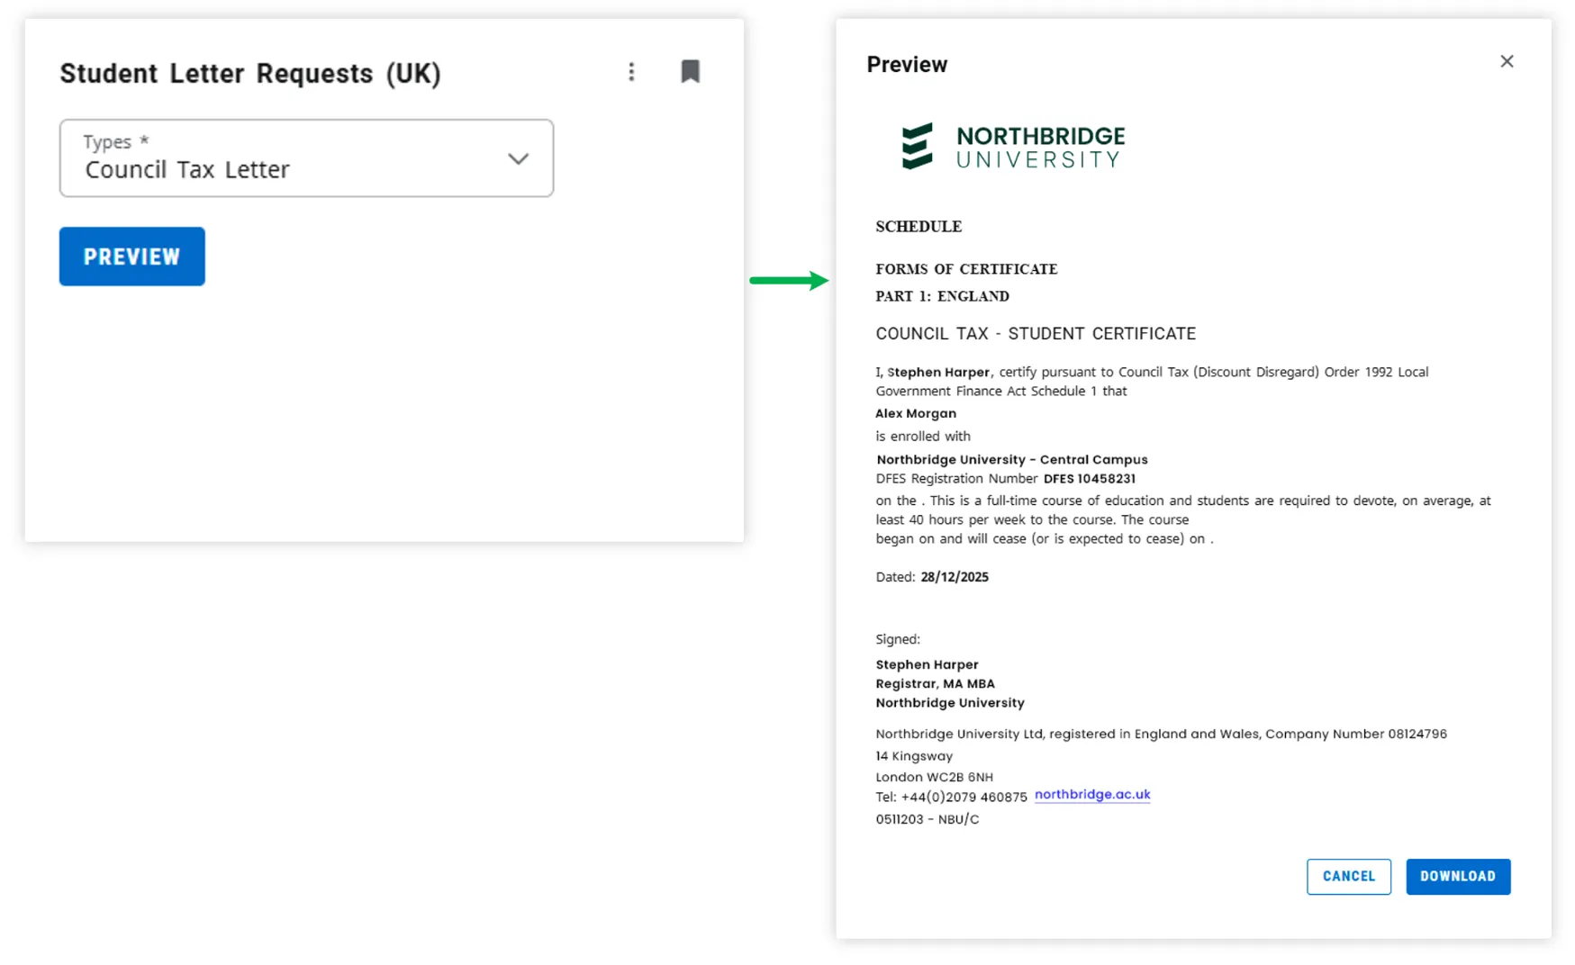
Task: Click the NORTHBRIDGE UNIVERSITY wordmark text
Action: tap(1040, 148)
